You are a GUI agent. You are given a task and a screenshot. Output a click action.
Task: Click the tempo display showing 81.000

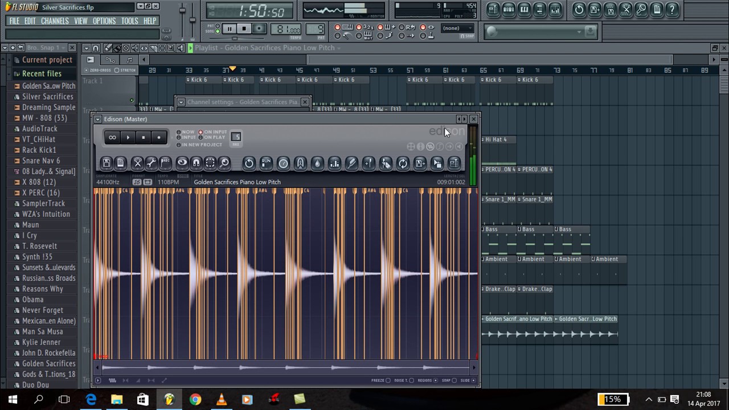tap(286, 29)
